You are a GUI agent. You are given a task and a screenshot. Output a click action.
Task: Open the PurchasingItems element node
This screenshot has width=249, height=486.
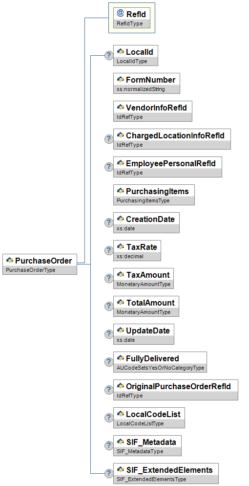click(x=154, y=195)
